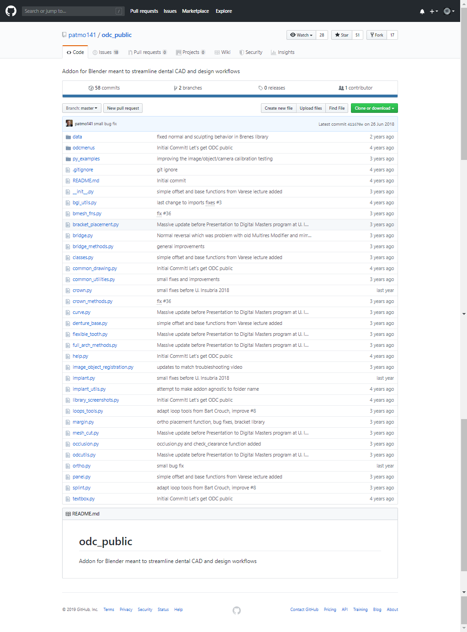Switch to the repository Pull requests tab
Viewport: 467px width, 632px height.
(147, 52)
